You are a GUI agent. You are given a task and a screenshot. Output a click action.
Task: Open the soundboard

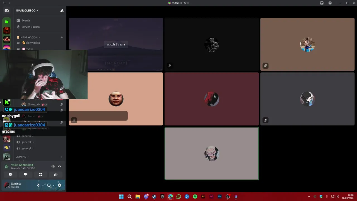click(x=56, y=174)
